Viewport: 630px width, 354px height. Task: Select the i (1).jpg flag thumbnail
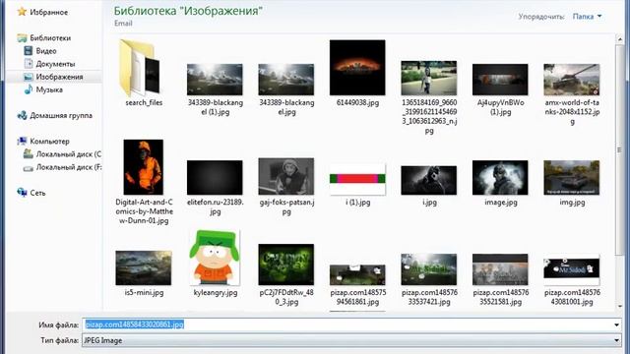357,179
